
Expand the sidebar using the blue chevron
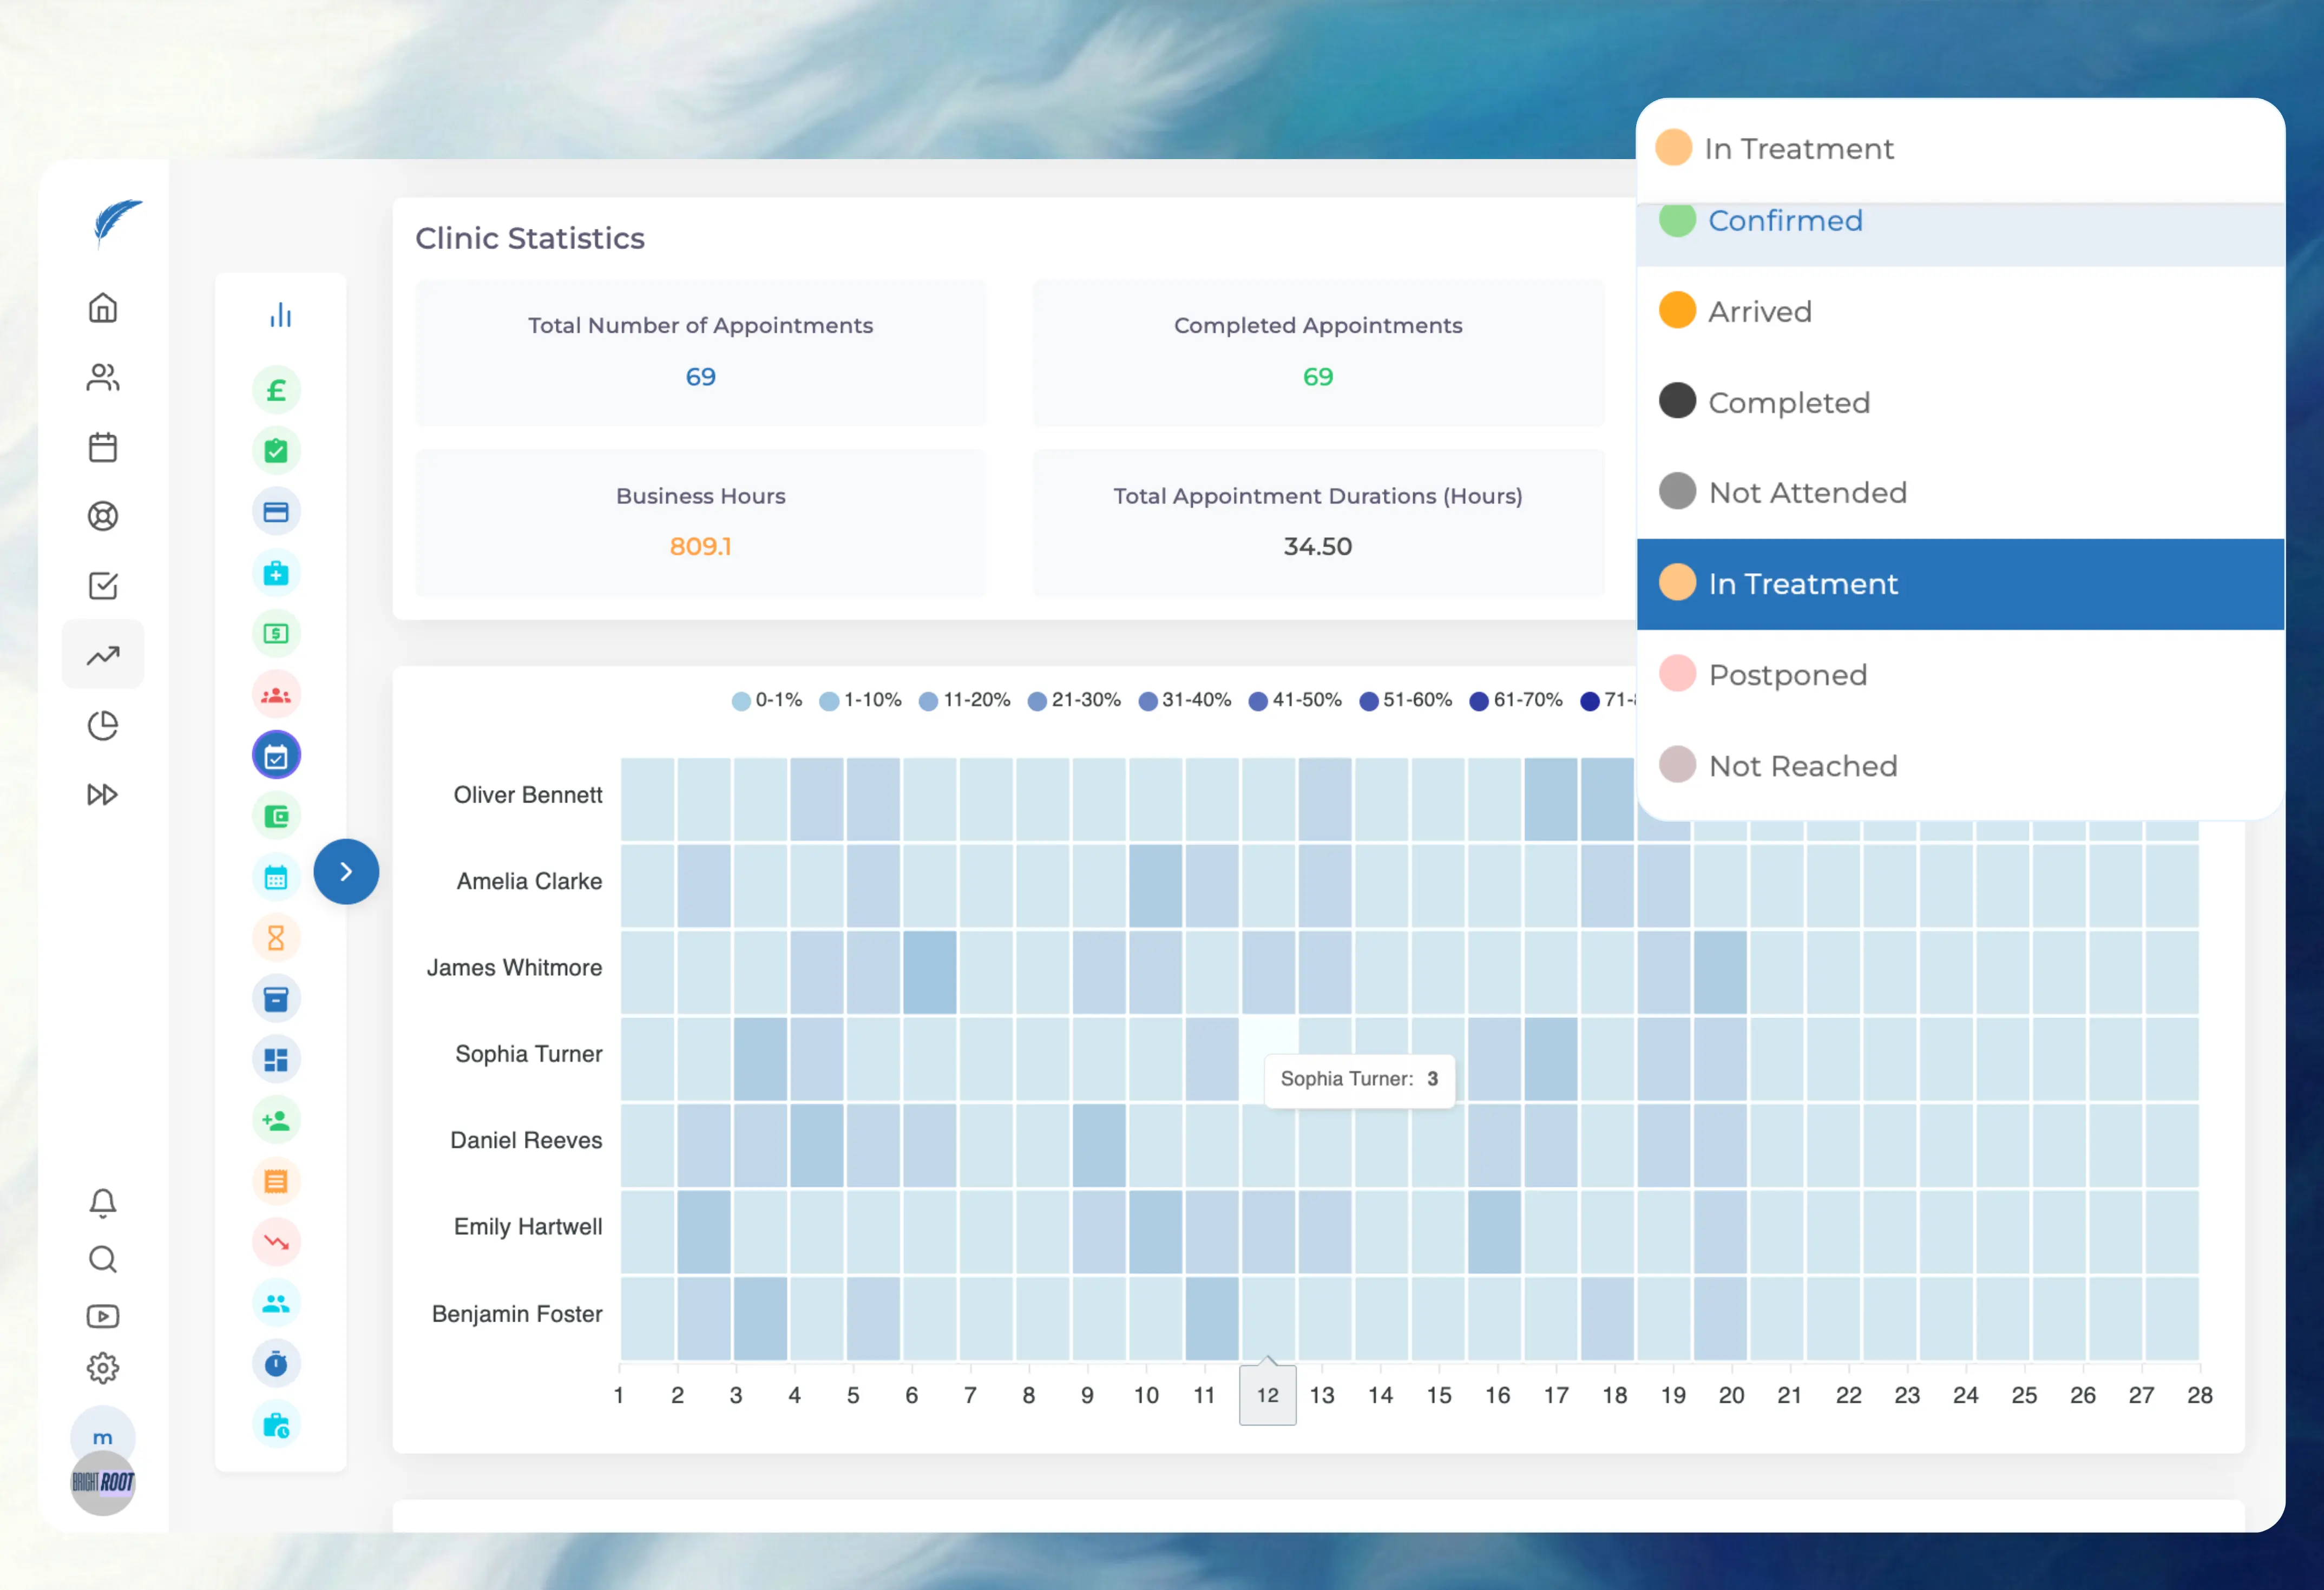pos(346,871)
